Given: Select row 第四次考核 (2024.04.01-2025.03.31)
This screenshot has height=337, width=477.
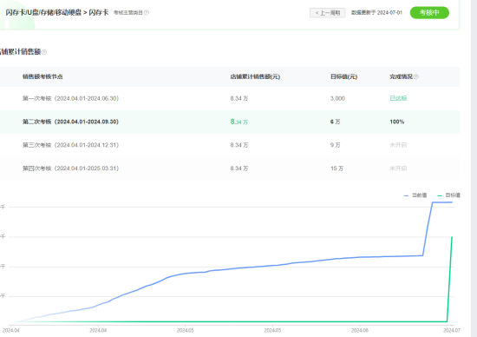Looking at the screenshot, I should coord(230,168).
